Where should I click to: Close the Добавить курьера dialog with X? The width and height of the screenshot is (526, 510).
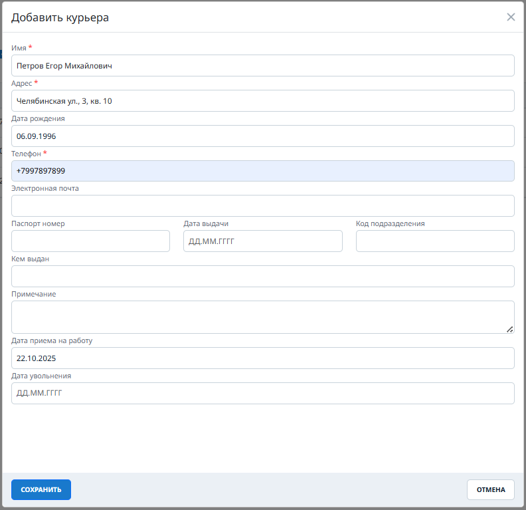tap(511, 17)
